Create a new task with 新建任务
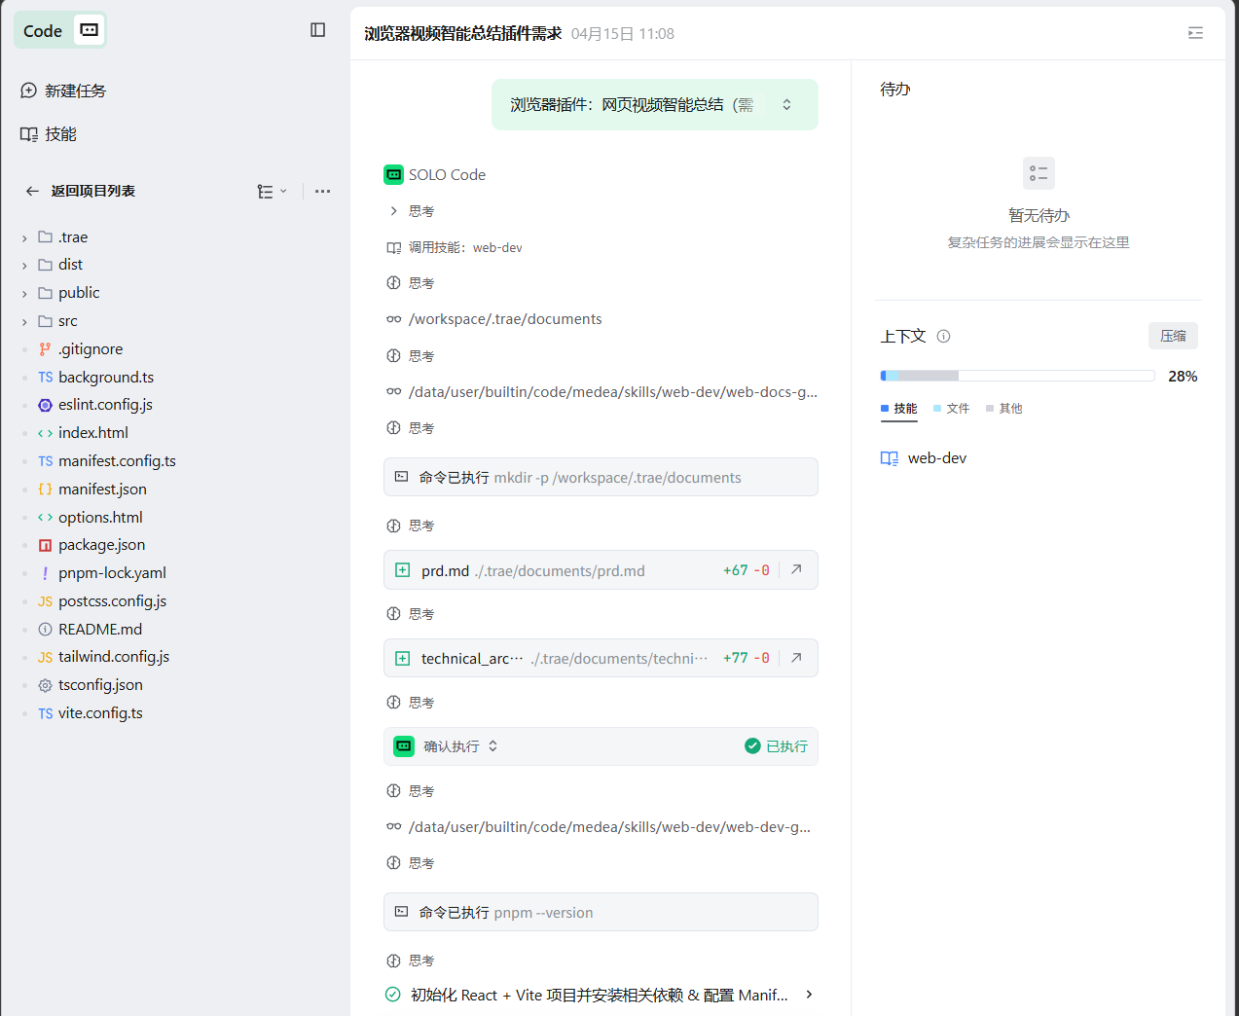The width and height of the screenshot is (1239, 1016). pos(63,91)
